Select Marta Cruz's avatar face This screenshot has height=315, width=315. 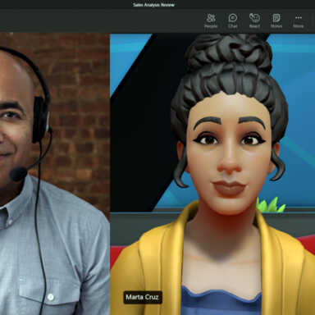coord(229,153)
